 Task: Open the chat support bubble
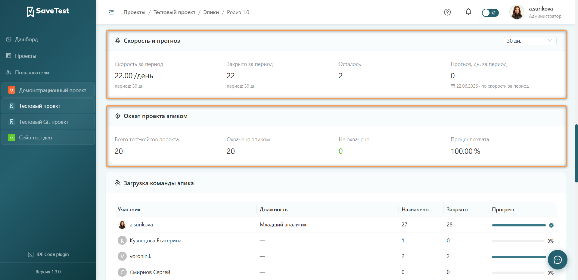click(558, 260)
